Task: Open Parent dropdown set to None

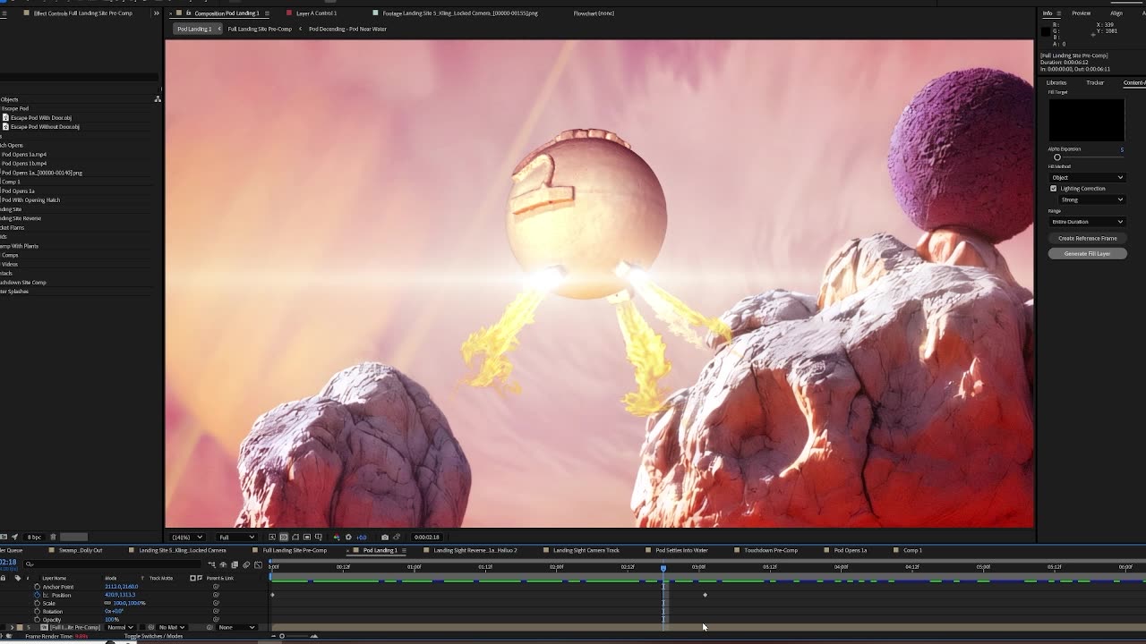Action: pos(236,627)
